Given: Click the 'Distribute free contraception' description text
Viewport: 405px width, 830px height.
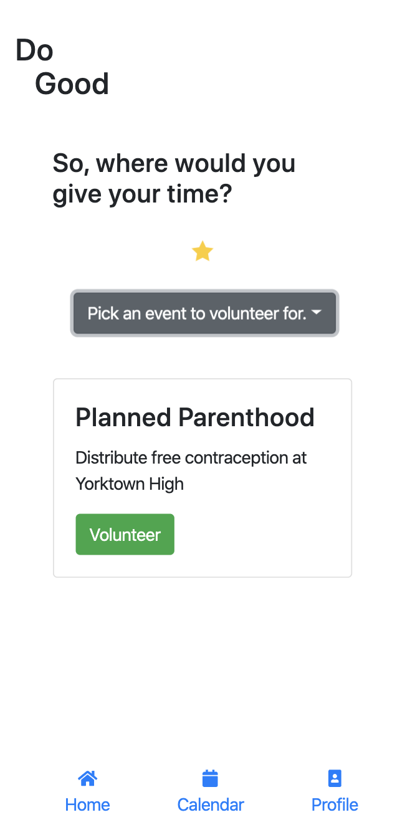Looking at the screenshot, I should (191, 458).
